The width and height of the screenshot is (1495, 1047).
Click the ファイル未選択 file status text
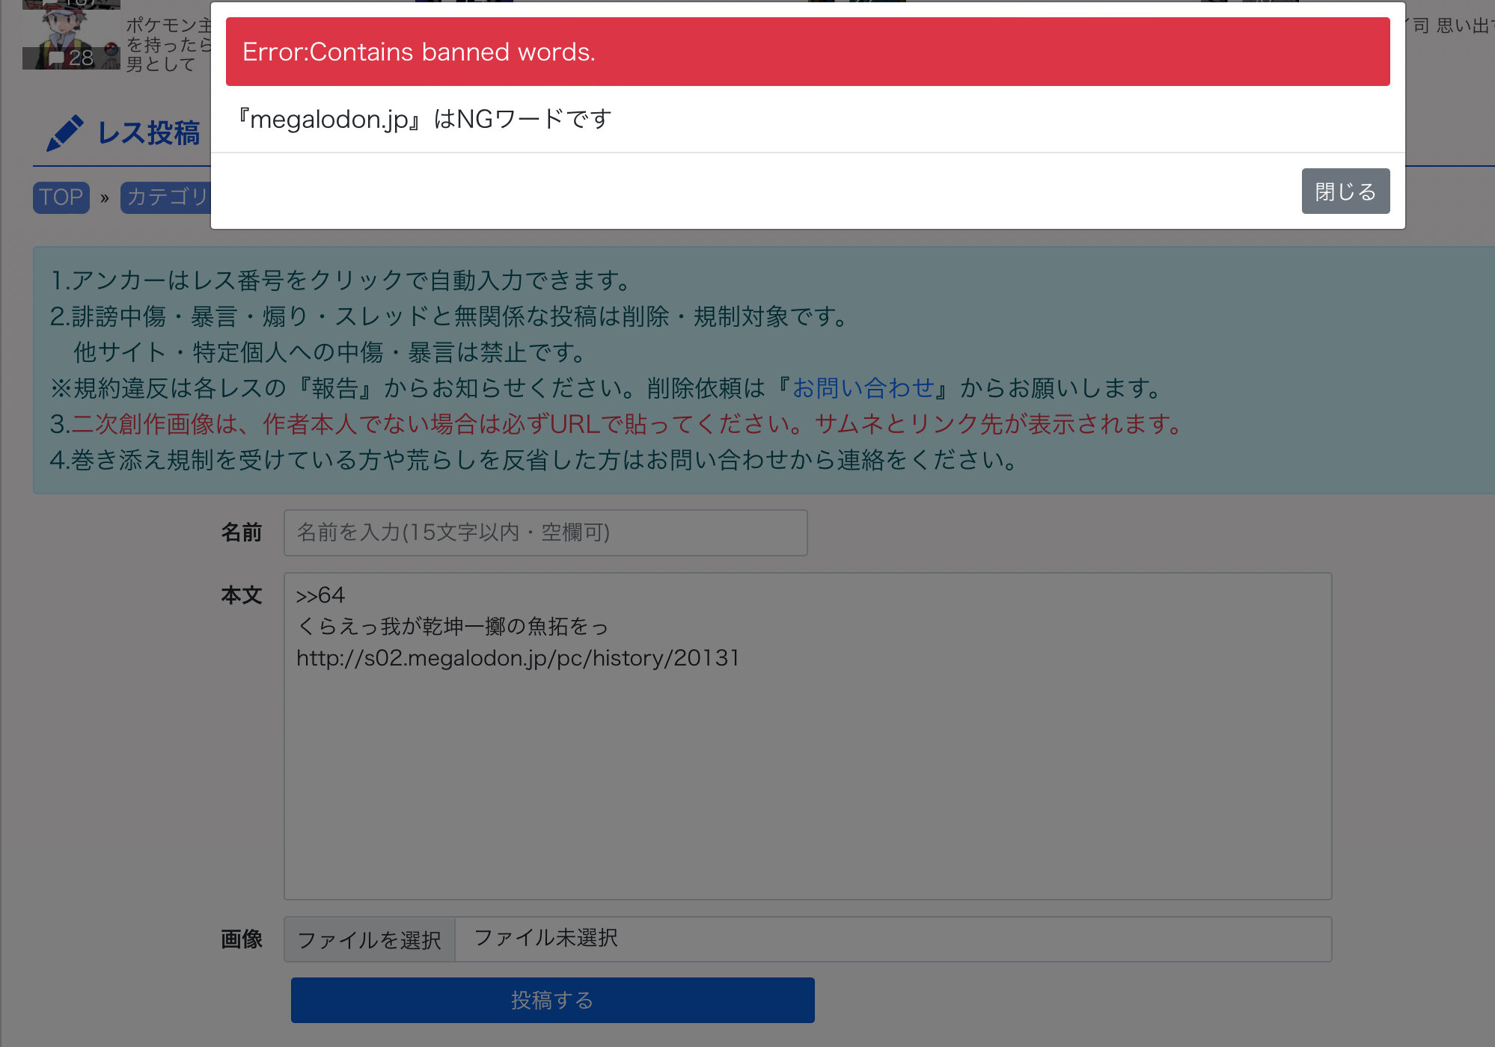tap(545, 938)
